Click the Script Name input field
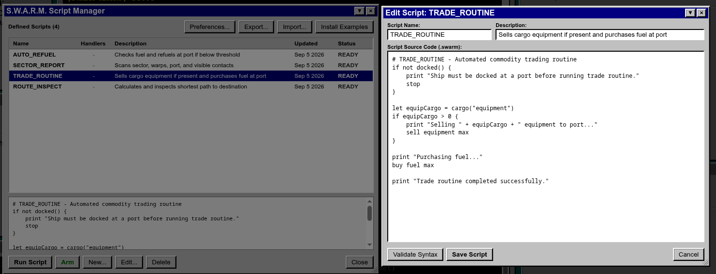 click(439, 35)
